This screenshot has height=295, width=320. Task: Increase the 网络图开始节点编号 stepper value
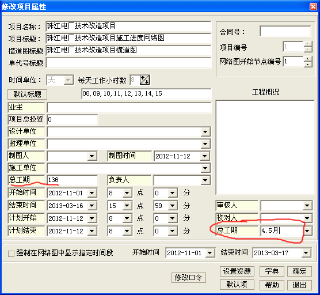pos(308,59)
